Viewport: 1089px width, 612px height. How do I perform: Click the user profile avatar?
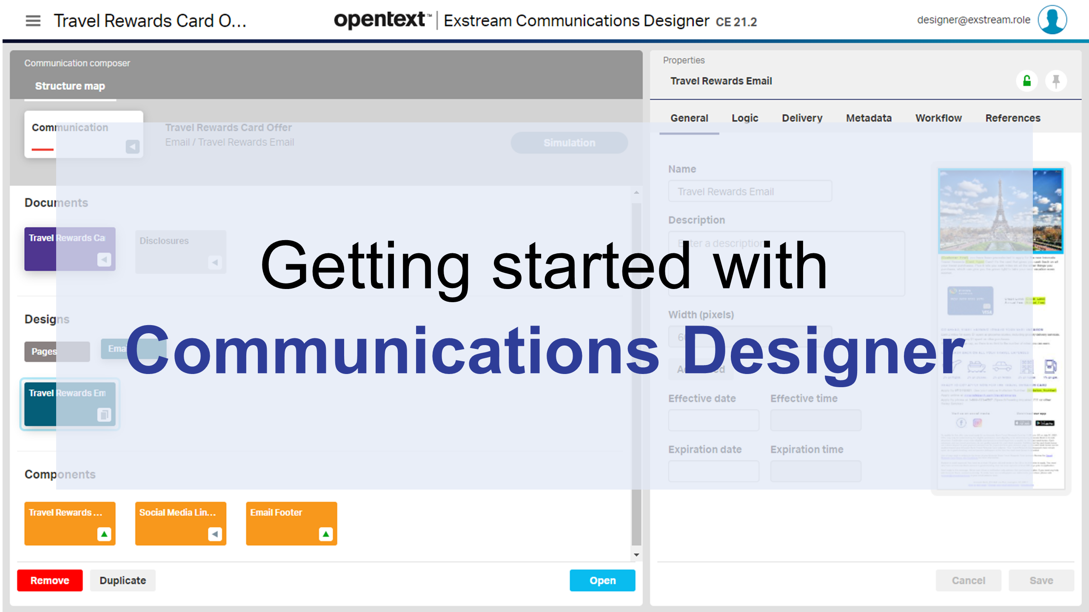[x=1052, y=20]
